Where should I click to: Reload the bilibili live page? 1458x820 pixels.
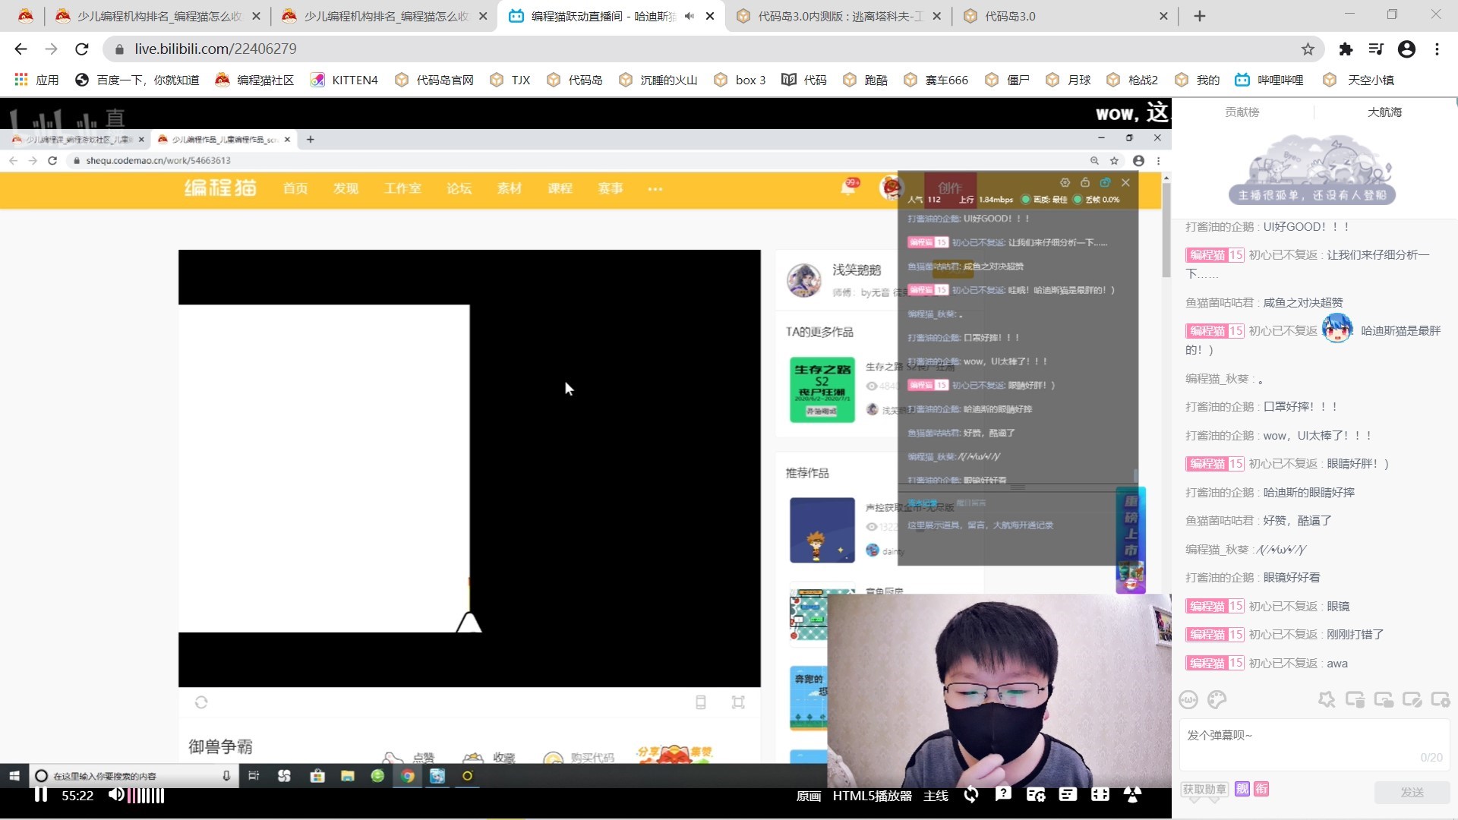[x=82, y=49]
